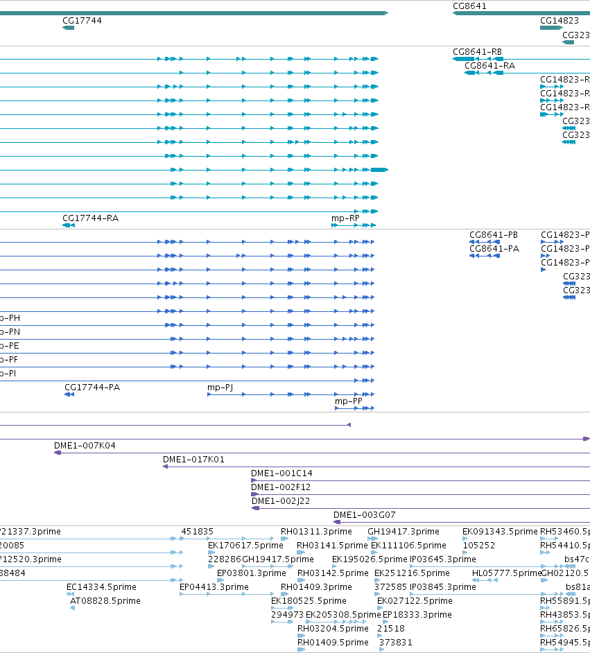Open the RH01311.3prime label
The height and width of the screenshot is (653, 590).
click(316, 532)
